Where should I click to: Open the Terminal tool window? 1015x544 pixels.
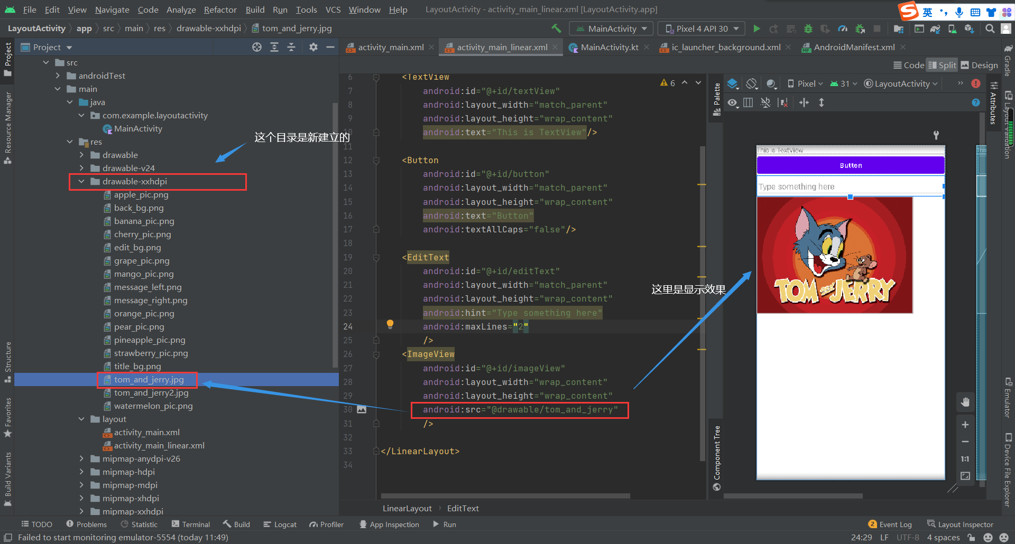point(191,524)
